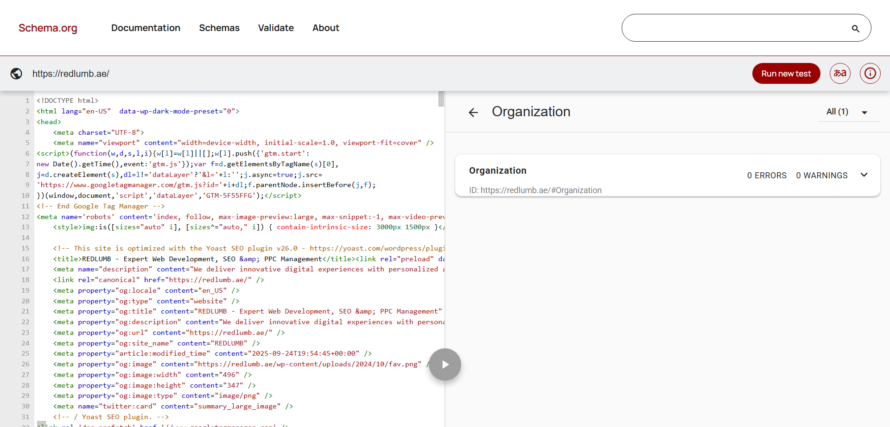Screen dimensions: 890x427
Task: Click inside the search input field
Action: (737, 28)
